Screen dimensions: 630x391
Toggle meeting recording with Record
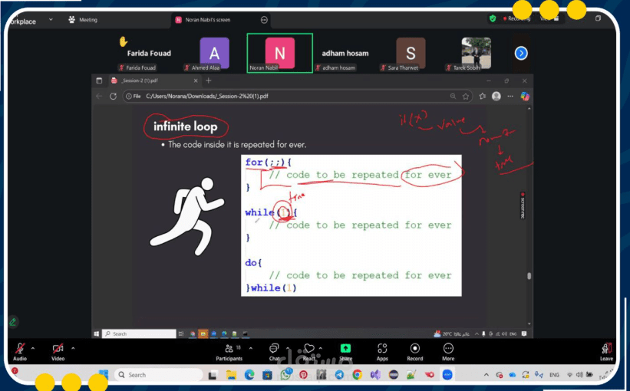(x=415, y=352)
